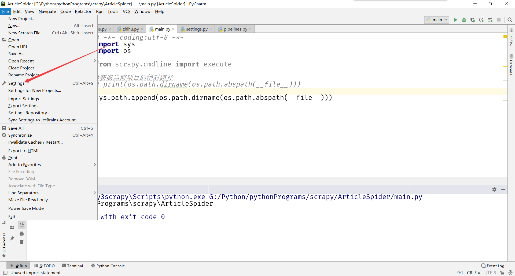Open the Run console settings gear

tap(494, 189)
